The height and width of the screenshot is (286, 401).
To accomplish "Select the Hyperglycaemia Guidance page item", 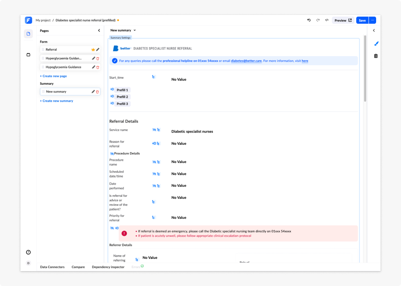I will pos(70,58).
